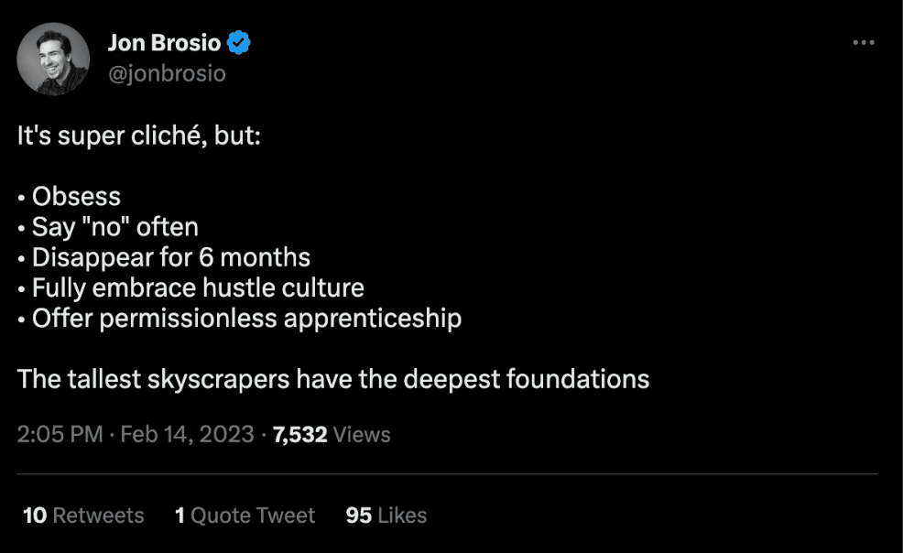Open the 1 Quote Tweet list
Image resolution: width=903 pixels, height=553 pixels.
(x=245, y=515)
